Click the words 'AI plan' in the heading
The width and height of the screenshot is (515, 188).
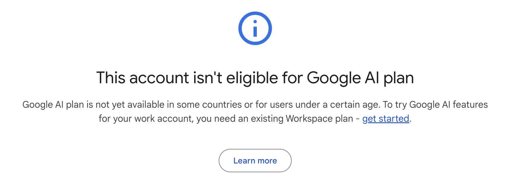[389, 78]
